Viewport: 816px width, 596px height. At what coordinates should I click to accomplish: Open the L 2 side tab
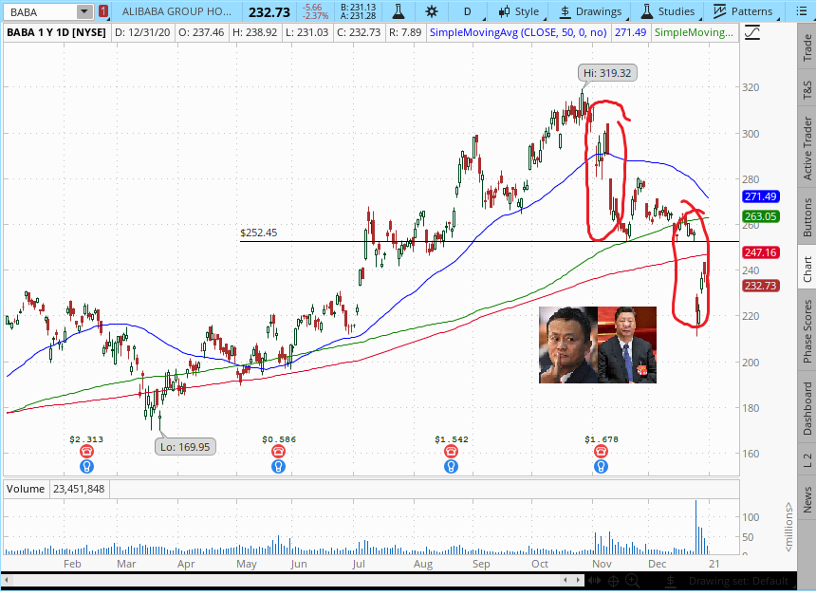coord(807,459)
